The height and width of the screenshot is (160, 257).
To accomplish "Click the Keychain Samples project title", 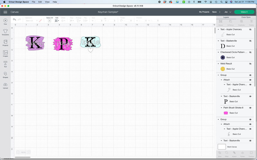I will (108, 12).
